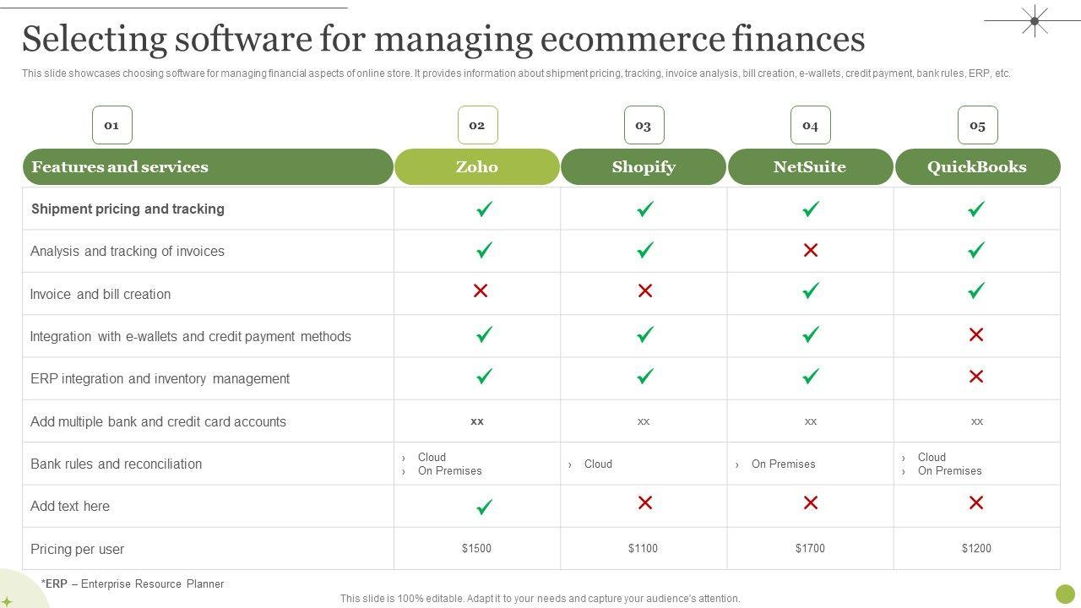The height and width of the screenshot is (608, 1081).
Task: Click Zoho's $1500 pricing cell
Action: (x=476, y=549)
